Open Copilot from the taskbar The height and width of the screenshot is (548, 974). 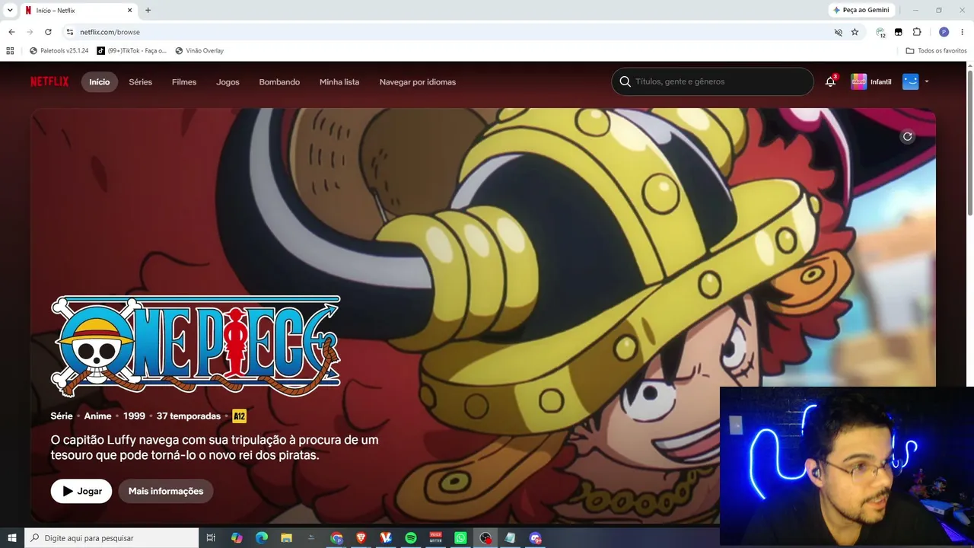pos(237,538)
